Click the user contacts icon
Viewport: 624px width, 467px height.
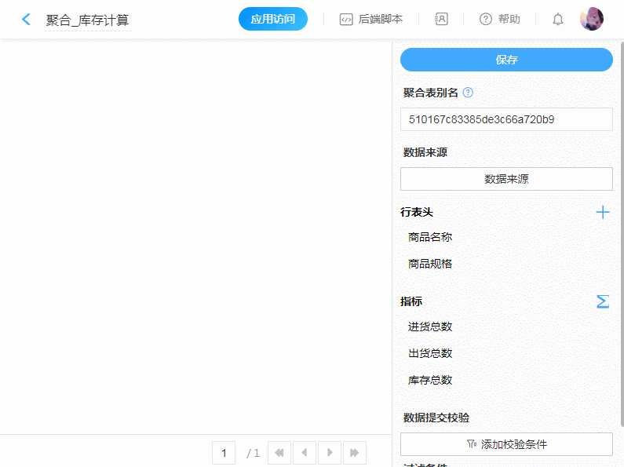coord(441,19)
